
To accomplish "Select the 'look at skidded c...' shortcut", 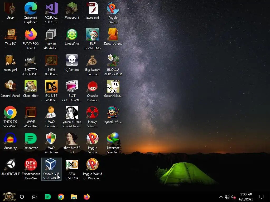I will pos(51,39).
